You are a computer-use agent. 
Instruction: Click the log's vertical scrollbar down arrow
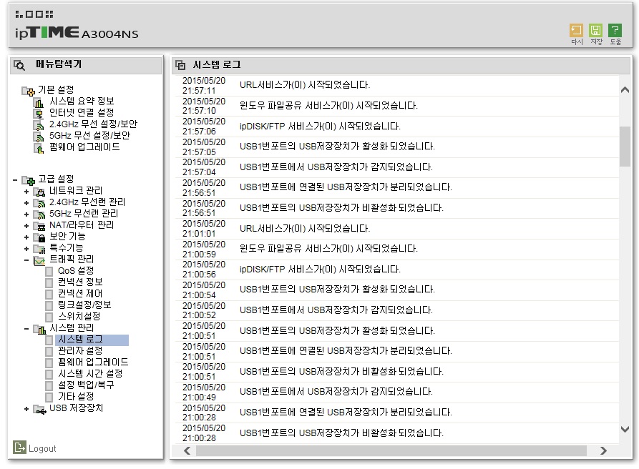[x=625, y=429]
